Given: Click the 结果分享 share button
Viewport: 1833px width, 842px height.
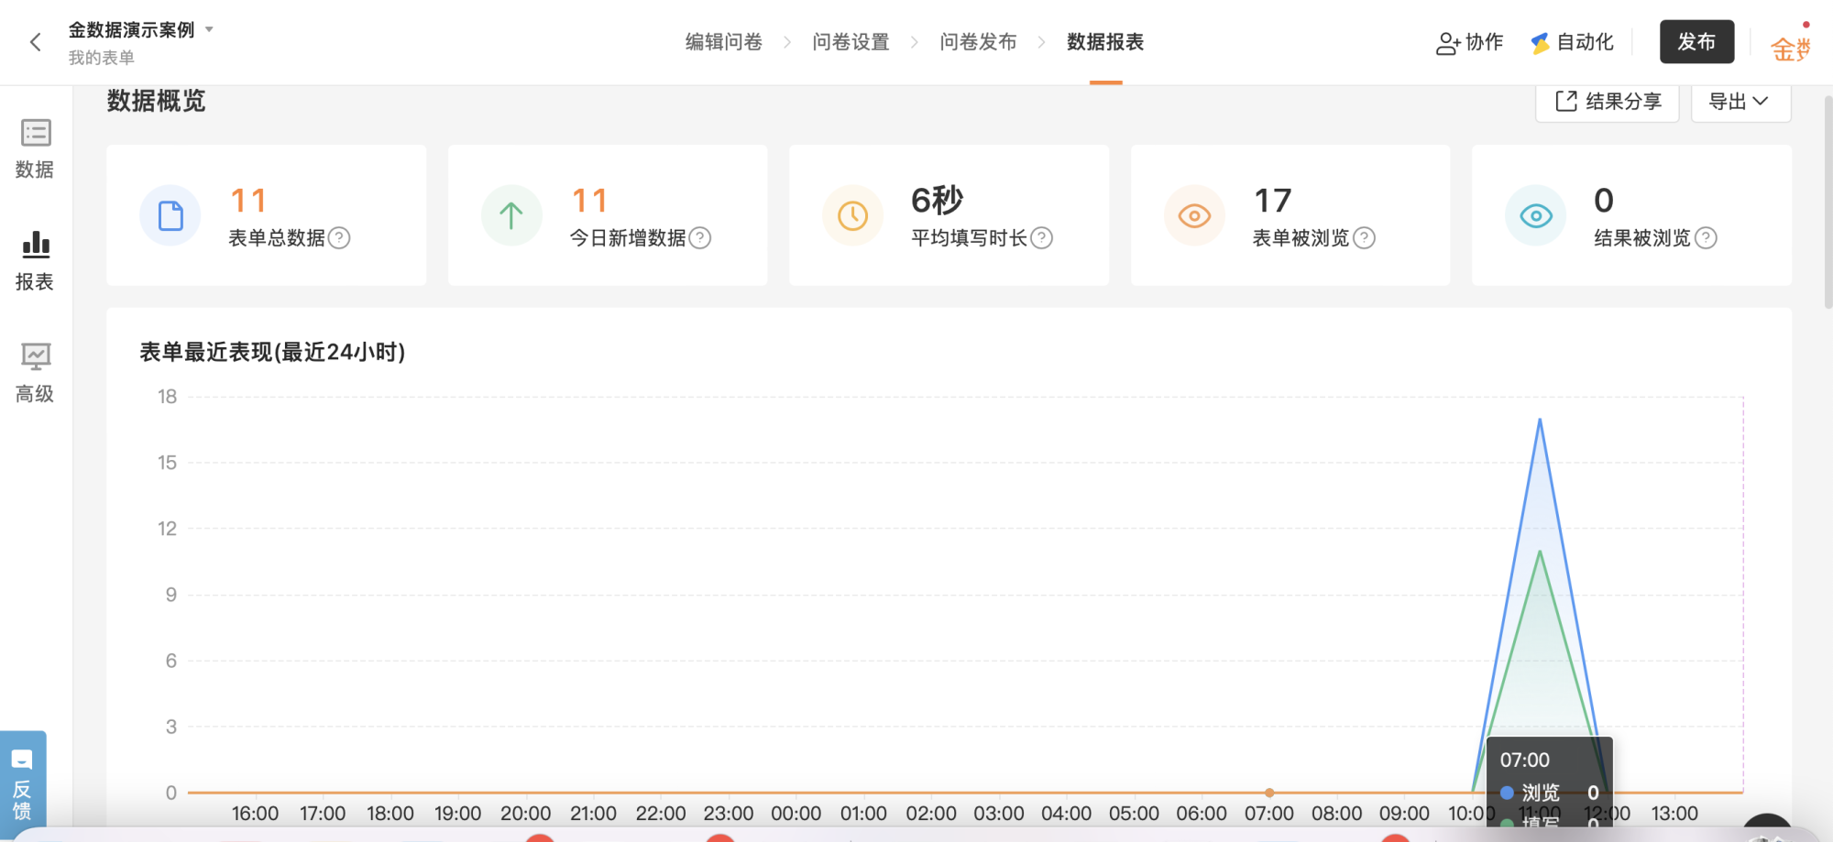Looking at the screenshot, I should click(1608, 101).
